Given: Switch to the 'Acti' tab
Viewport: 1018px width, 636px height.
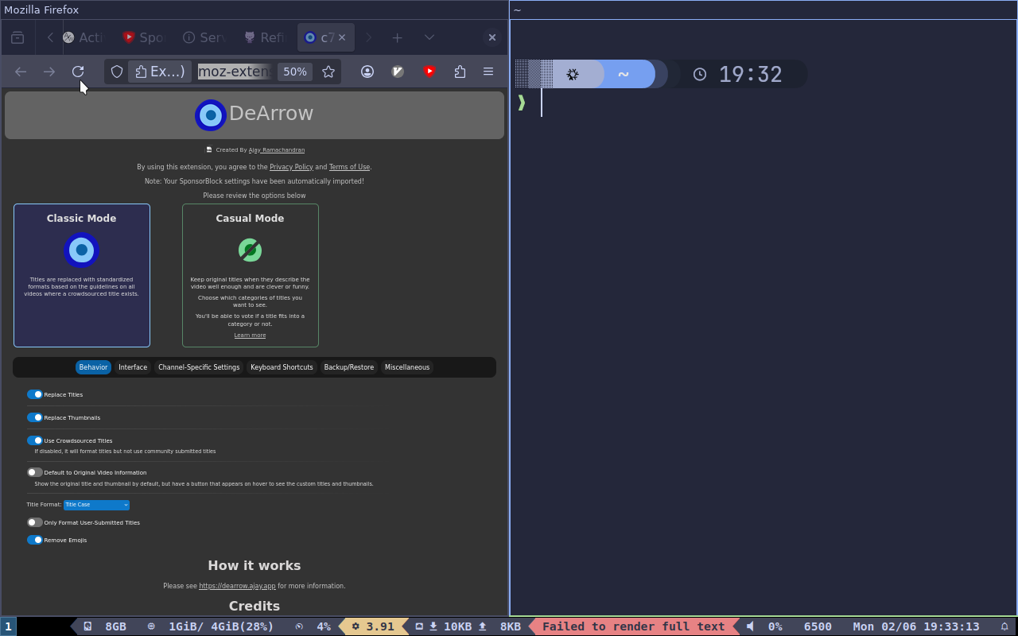Looking at the screenshot, I should 83,37.
